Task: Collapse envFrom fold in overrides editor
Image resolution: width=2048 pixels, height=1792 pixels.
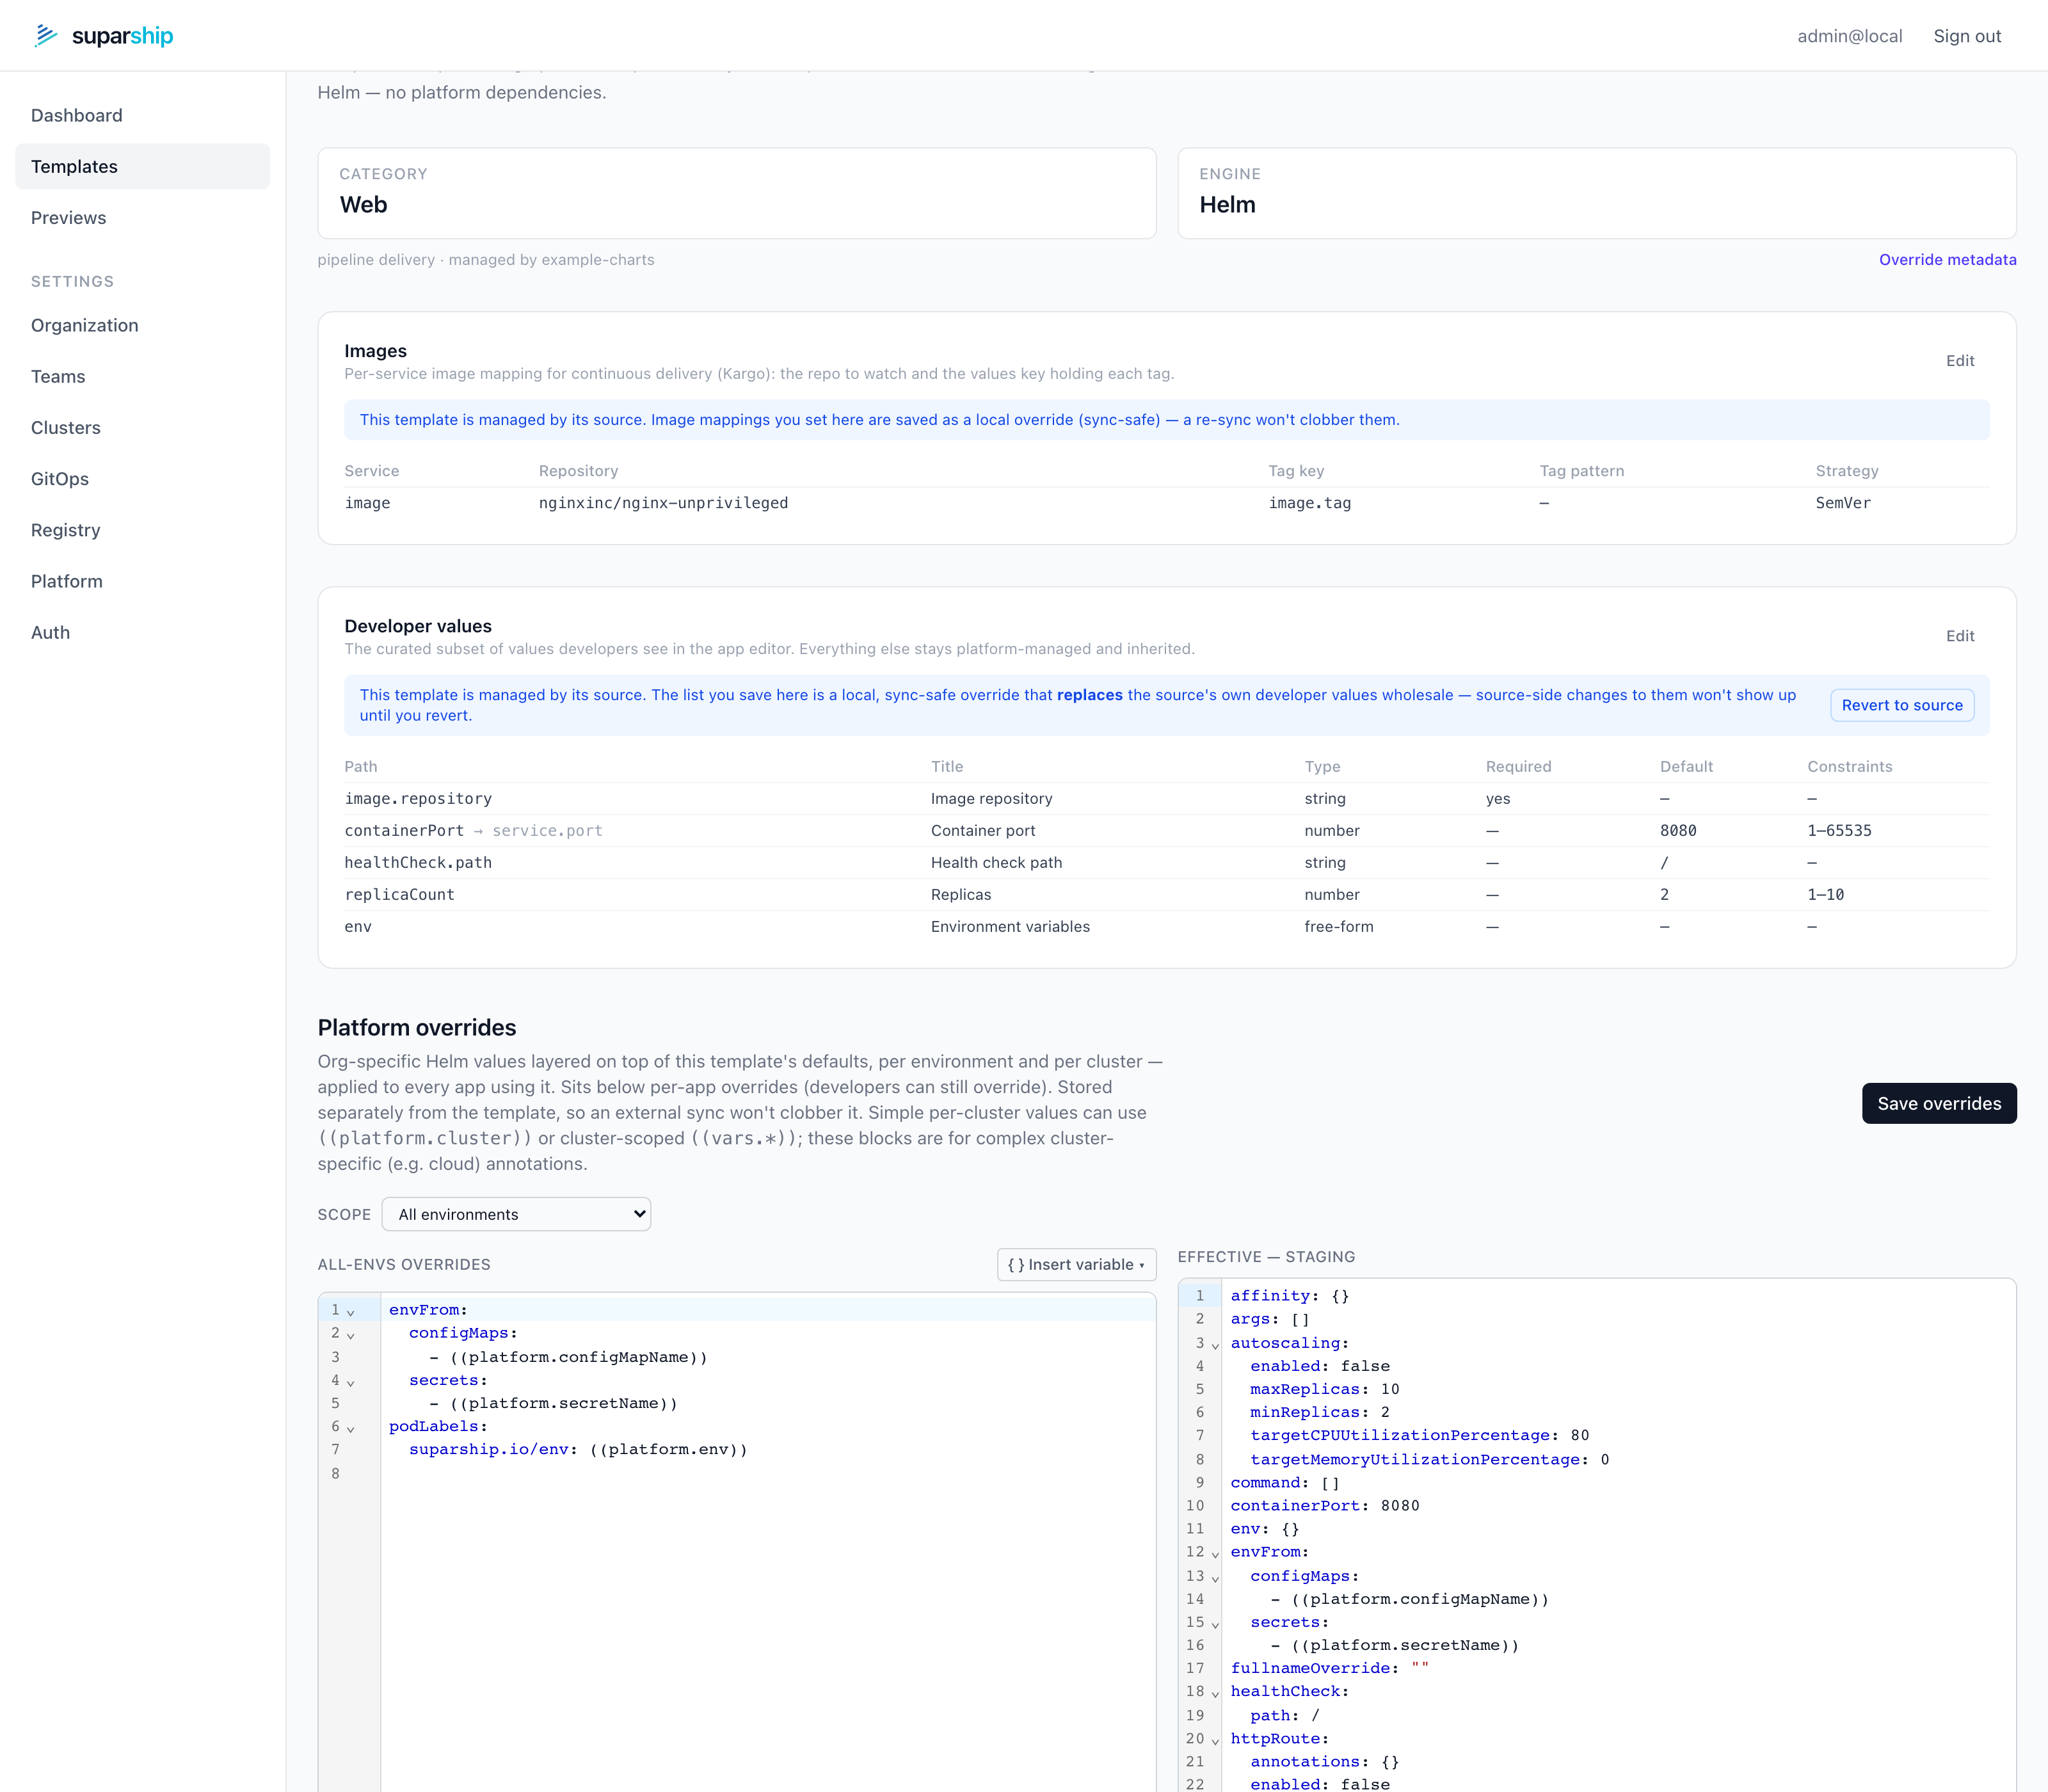Action: 351,1311
